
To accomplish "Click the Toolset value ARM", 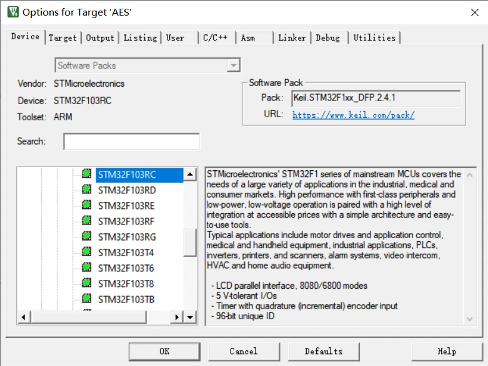I will 63,117.
